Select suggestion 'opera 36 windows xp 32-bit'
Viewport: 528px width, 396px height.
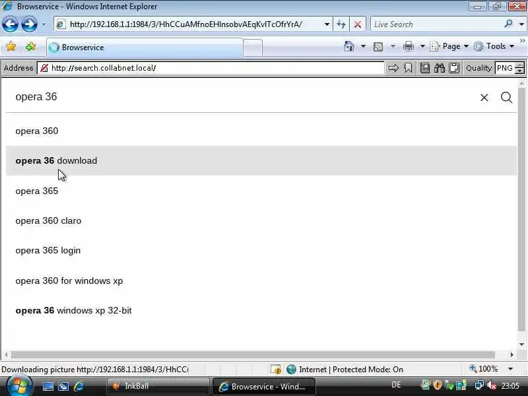tap(261, 310)
